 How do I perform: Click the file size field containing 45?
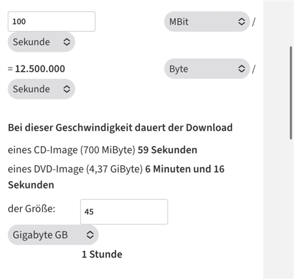[124, 212]
